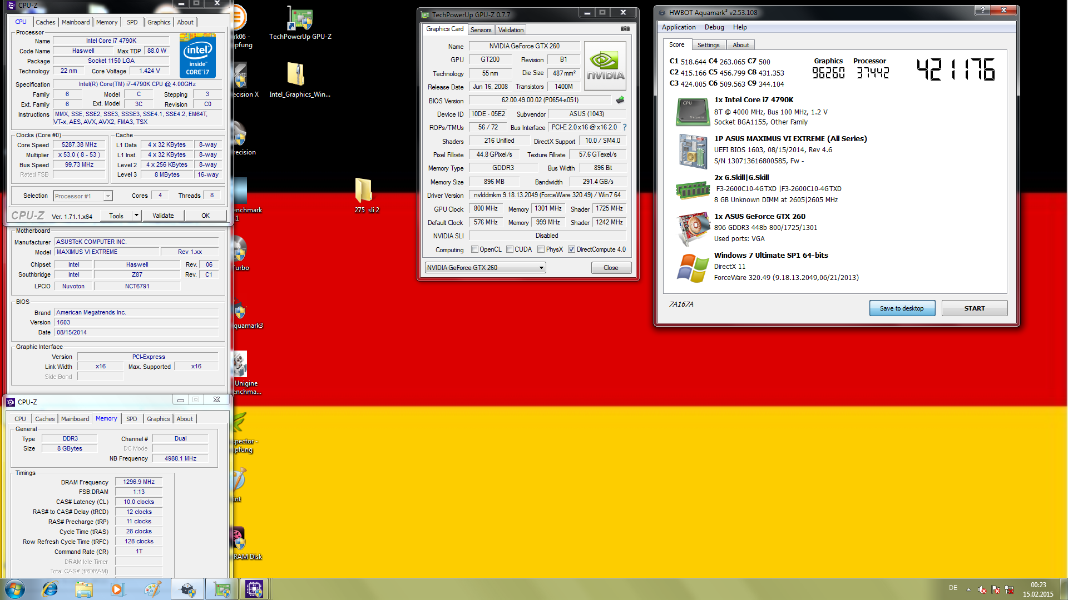Click the '1x ASUS GeForce GTX 260' heading
This screenshot has height=600, width=1068.
tap(759, 217)
